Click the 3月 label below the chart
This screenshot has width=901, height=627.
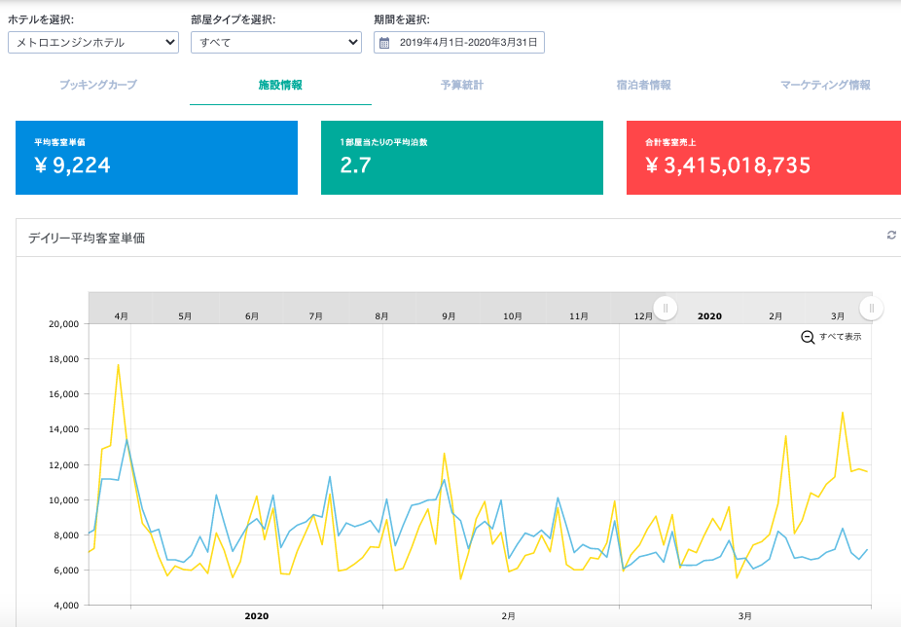(744, 616)
